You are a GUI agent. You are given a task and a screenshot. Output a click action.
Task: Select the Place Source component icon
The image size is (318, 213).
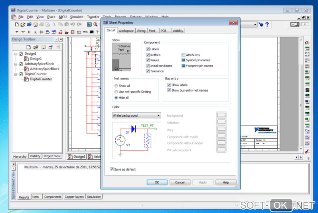click(x=17, y=32)
